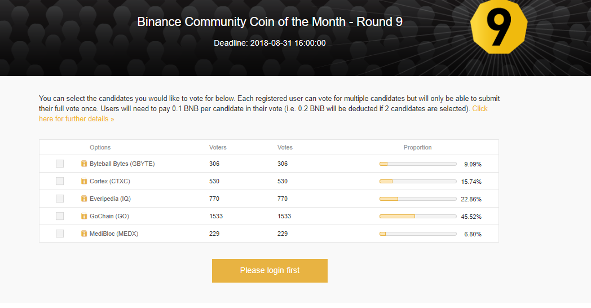Viewport: 591px width, 308px height.
Task: Click the GoChain (GO) candidate name
Action: [110, 216]
